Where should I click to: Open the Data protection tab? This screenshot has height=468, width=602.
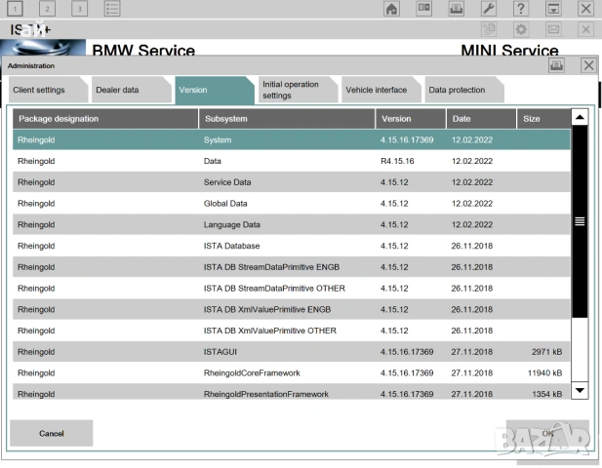tap(464, 90)
